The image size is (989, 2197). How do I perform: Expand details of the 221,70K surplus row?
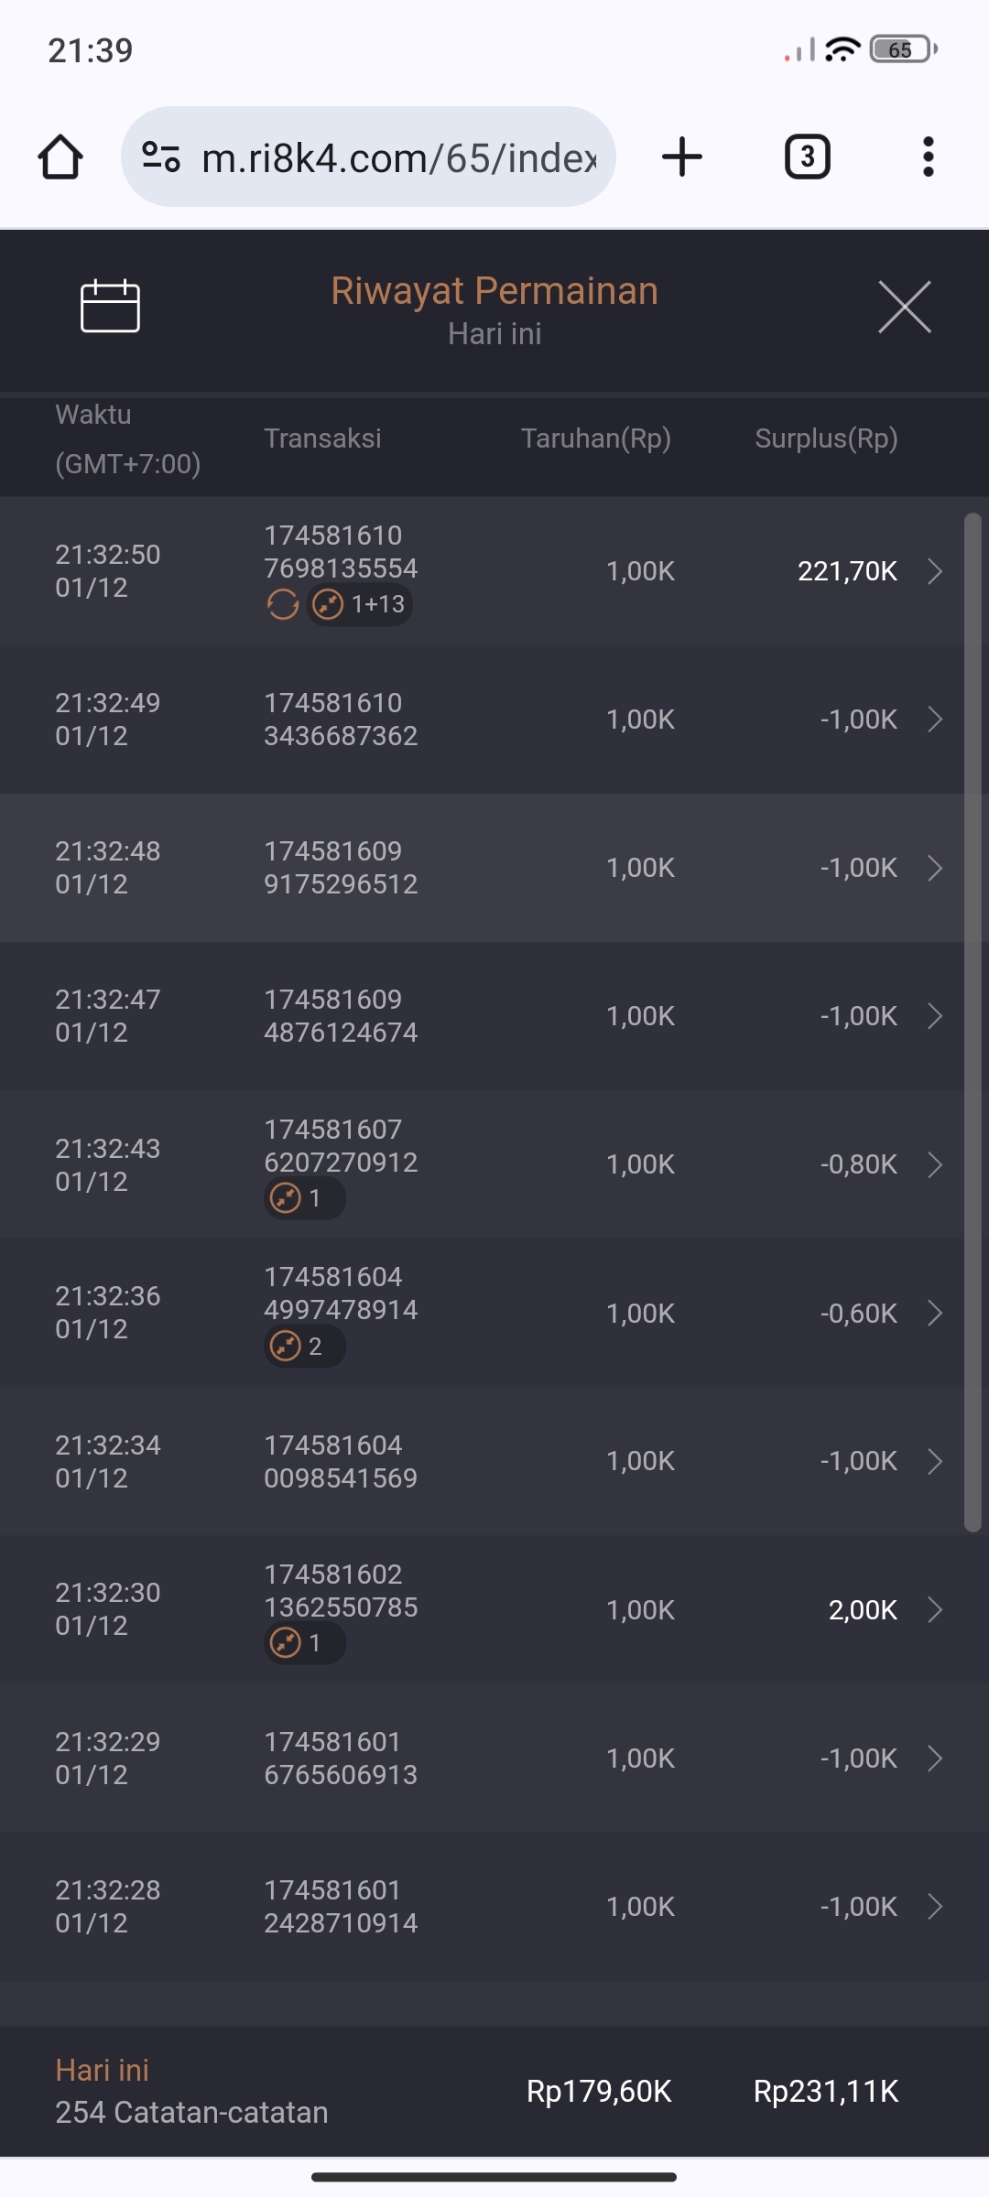tap(934, 571)
